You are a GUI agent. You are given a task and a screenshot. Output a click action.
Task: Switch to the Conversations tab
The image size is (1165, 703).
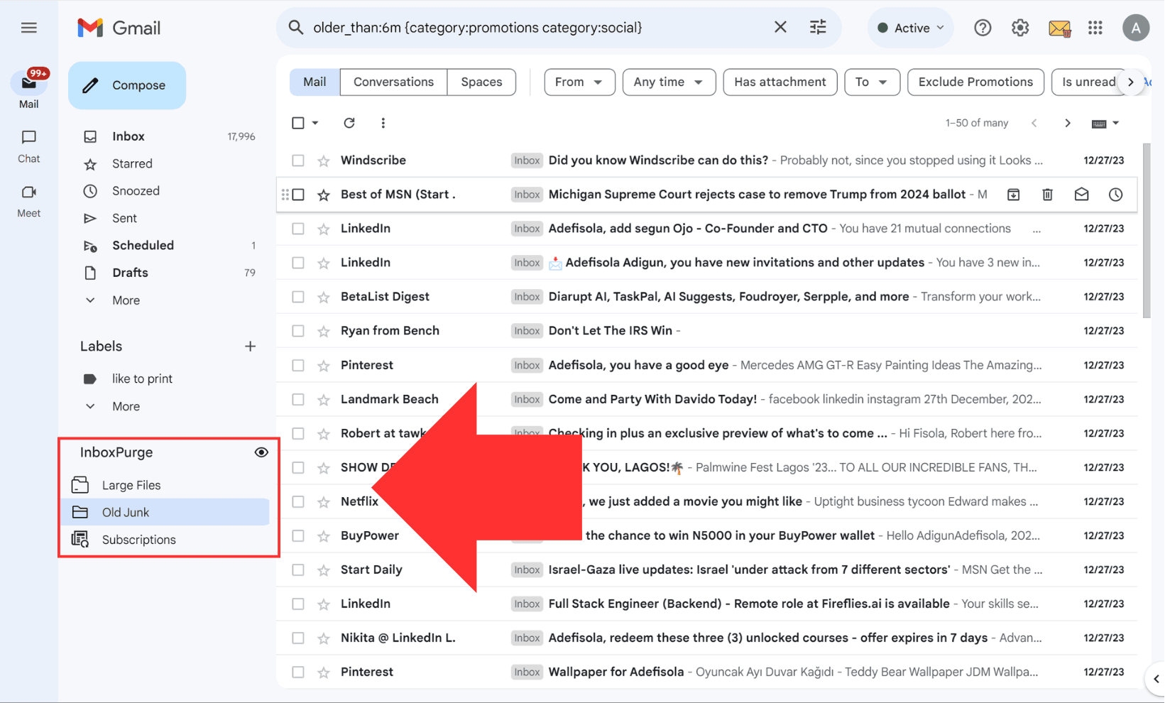coord(393,82)
